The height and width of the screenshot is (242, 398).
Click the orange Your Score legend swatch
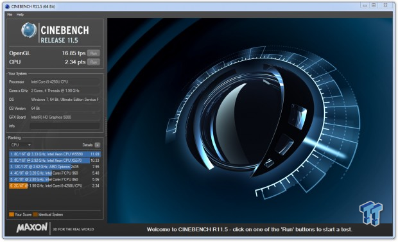(12, 214)
